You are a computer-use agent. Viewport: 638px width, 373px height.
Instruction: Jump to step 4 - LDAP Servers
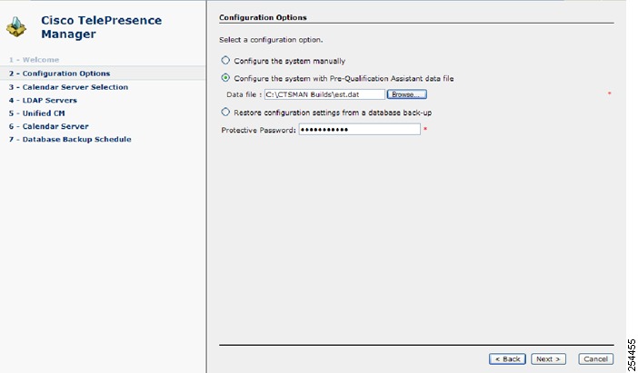tap(43, 100)
